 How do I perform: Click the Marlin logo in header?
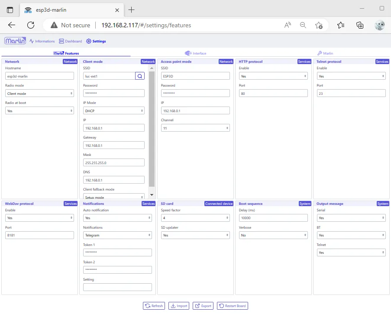(15, 41)
